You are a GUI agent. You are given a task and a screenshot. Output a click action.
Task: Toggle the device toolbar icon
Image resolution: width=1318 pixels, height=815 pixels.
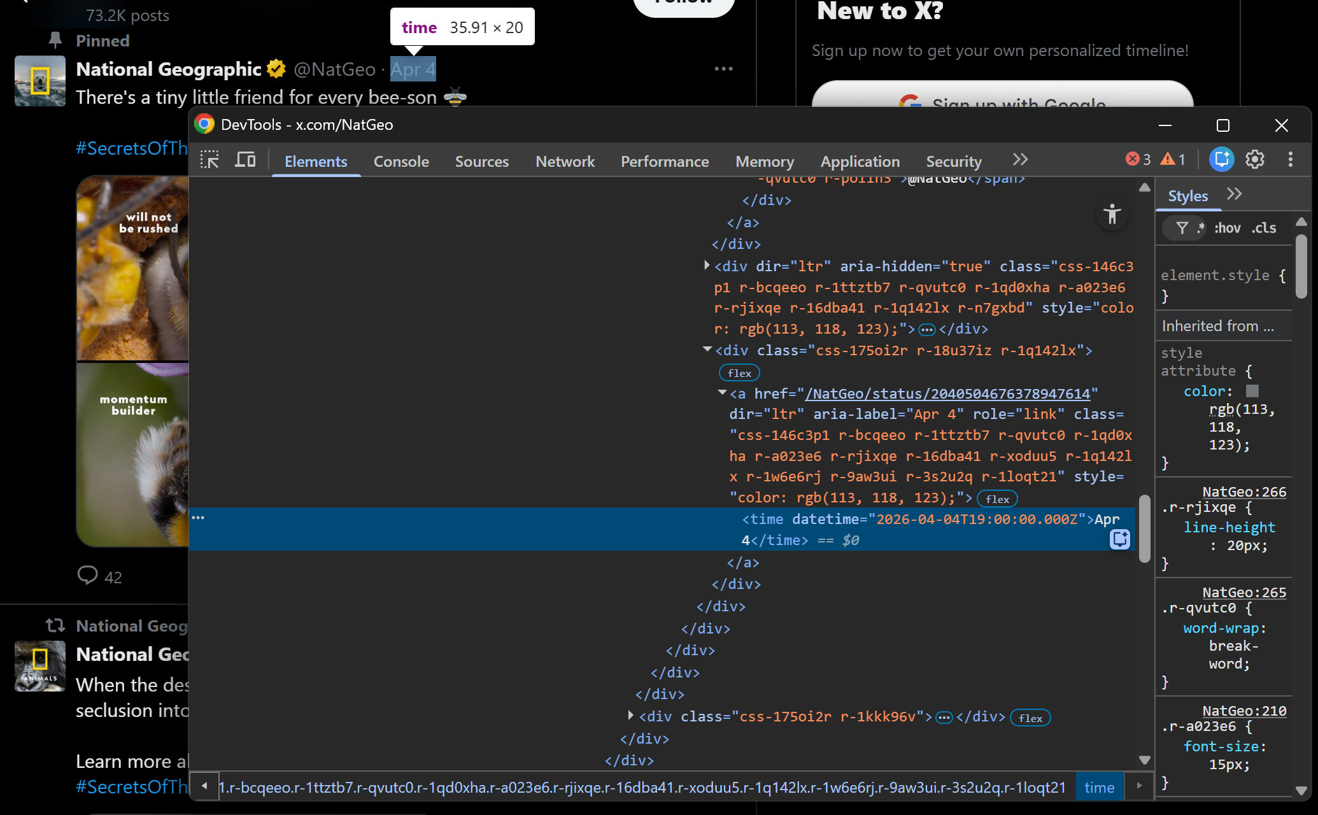tap(245, 160)
